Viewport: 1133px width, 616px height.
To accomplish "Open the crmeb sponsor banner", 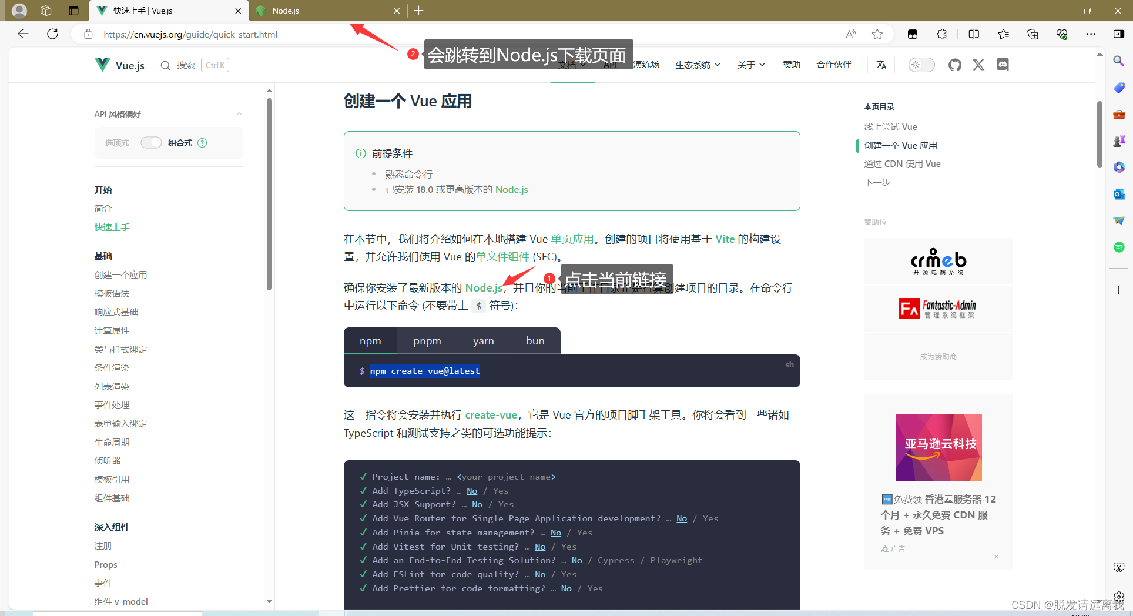I will (938, 261).
